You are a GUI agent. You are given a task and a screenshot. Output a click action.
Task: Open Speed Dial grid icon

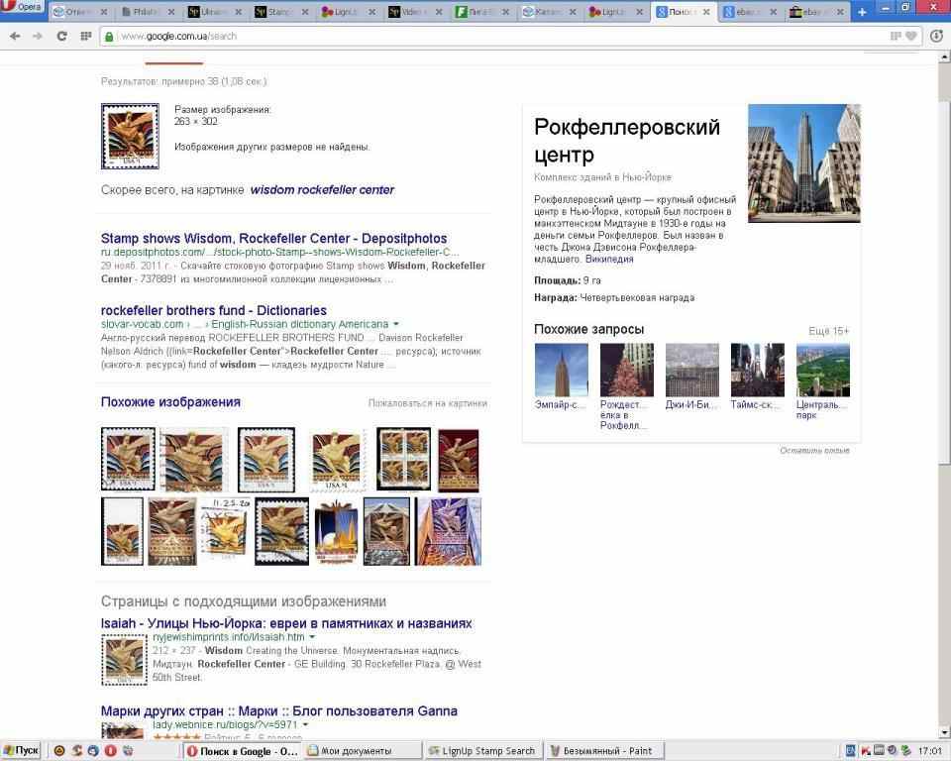(x=86, y=37)
